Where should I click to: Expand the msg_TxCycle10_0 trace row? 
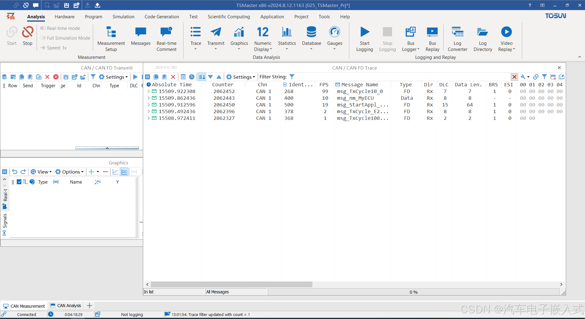pyautogui.click(x=149, y=91)
